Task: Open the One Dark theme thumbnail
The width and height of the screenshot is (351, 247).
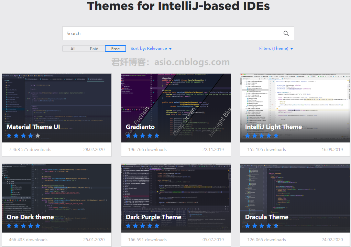Action: (57, 198)
